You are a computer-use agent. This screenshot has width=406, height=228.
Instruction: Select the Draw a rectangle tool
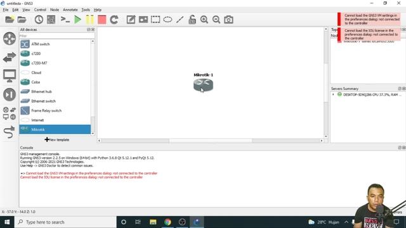tap(155, 20)
